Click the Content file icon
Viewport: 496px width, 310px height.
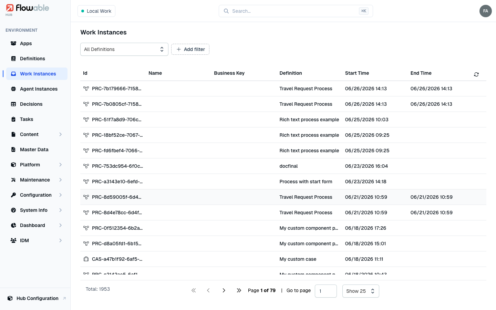coord(13,134)
